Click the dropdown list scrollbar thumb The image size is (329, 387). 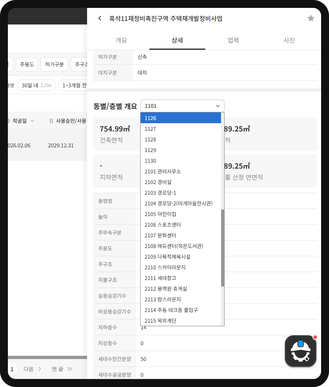[x=223, y=248]
